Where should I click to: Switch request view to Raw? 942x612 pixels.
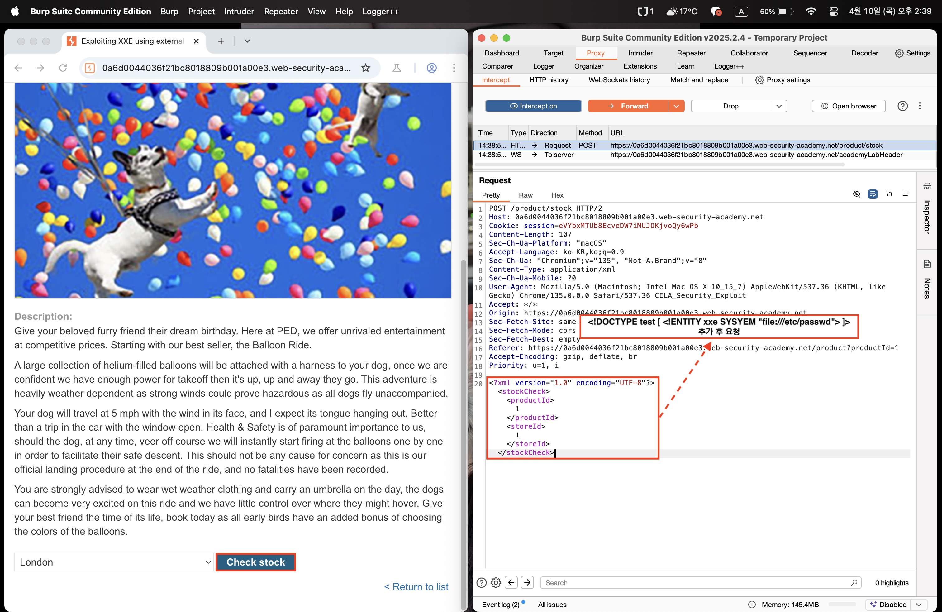pos(526,195)
